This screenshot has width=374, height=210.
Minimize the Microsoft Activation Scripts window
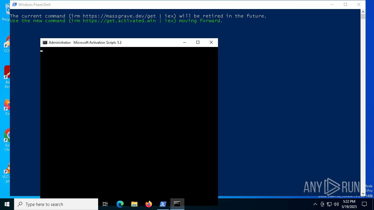pyautogui.click(x=185, y=43)
